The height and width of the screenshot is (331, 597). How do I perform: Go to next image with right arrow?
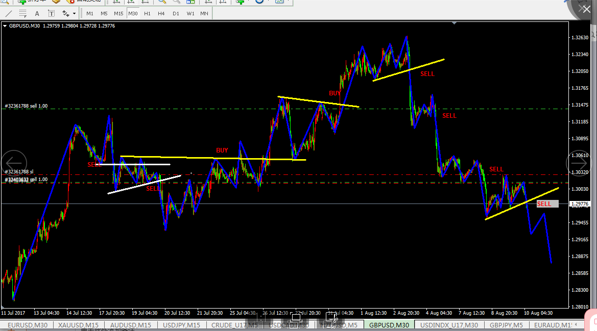pos(579,163)
